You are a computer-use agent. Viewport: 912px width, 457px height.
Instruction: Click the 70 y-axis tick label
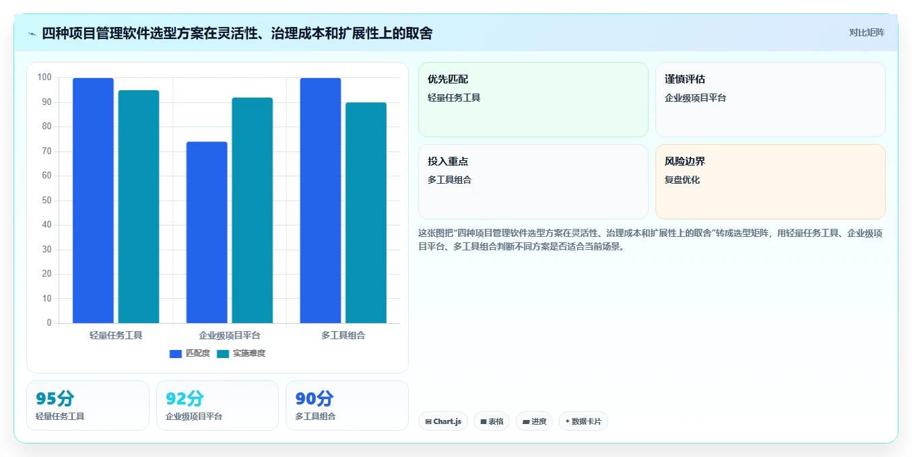point(46,151)
